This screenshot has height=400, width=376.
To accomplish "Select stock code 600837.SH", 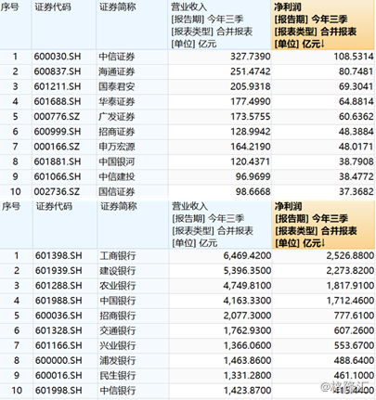I will point(58,71).
